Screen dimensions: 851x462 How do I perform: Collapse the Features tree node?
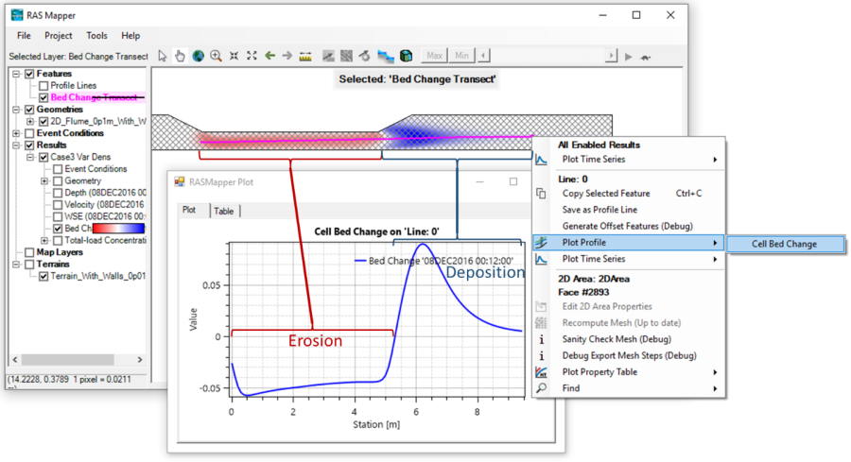(16, 74)
